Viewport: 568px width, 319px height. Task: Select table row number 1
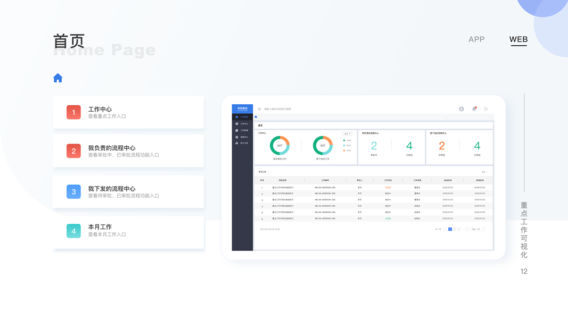(374, 187)
